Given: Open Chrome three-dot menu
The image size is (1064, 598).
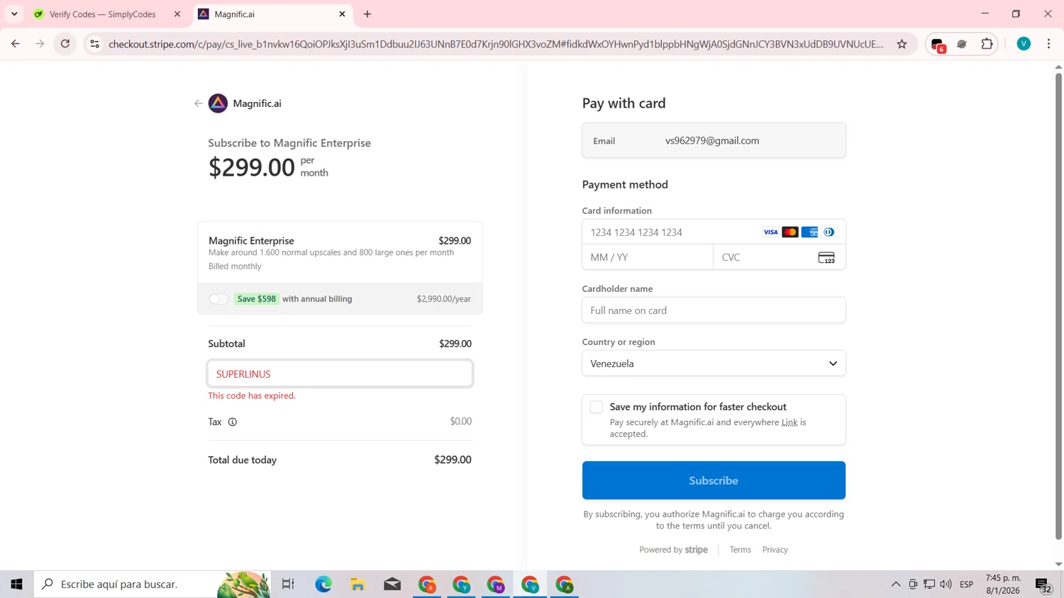Looking at the screenshot, I should tap(1048, 44).
